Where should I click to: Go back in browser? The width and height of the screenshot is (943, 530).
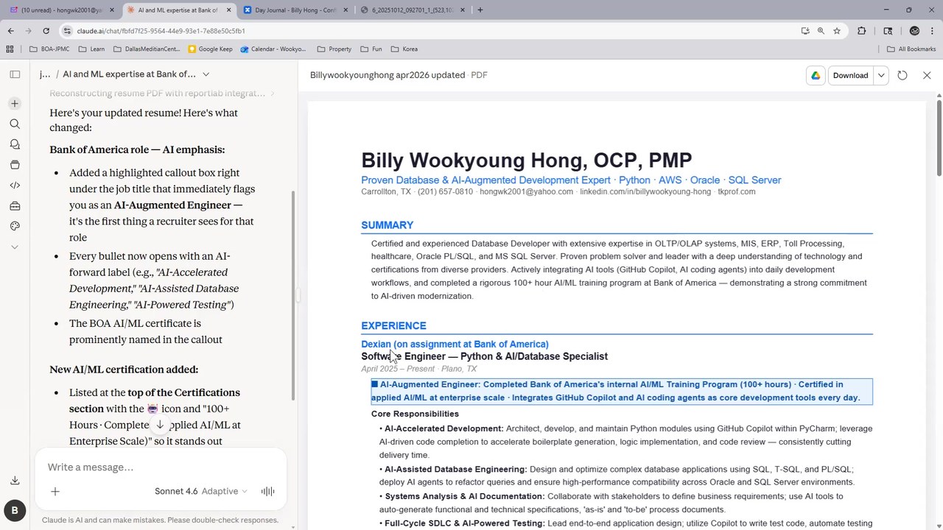(10, 31)
